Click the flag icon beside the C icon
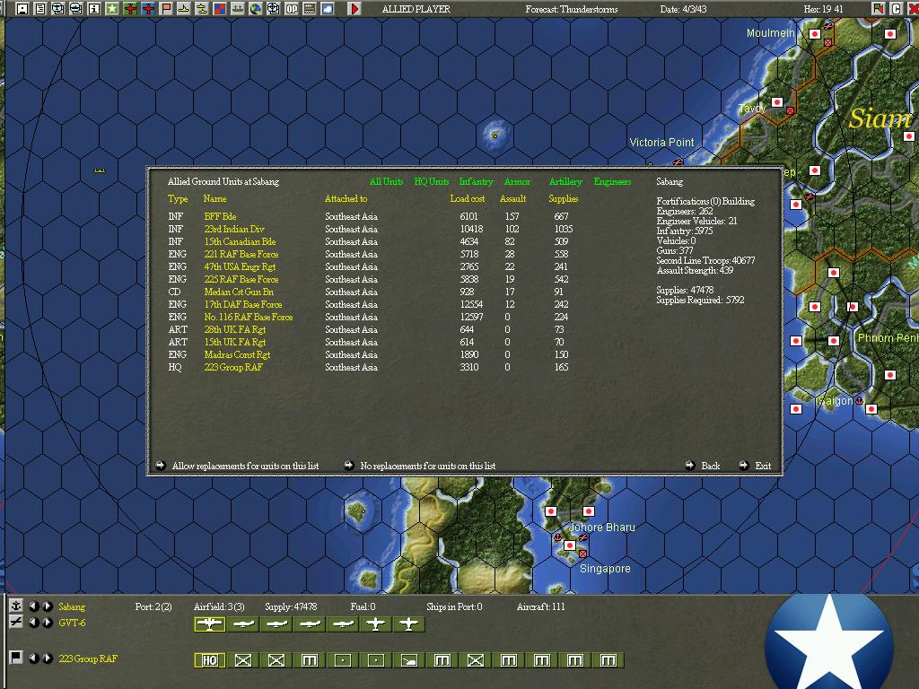The height and width of the screenshot is (689, 919). pyautogui.click(x=878, y=9)
